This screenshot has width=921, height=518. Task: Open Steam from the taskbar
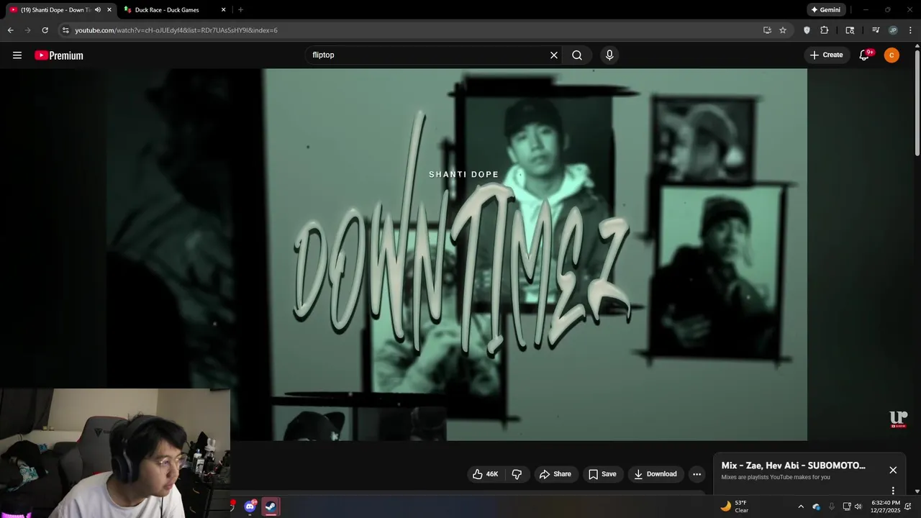tap(271, 506)
